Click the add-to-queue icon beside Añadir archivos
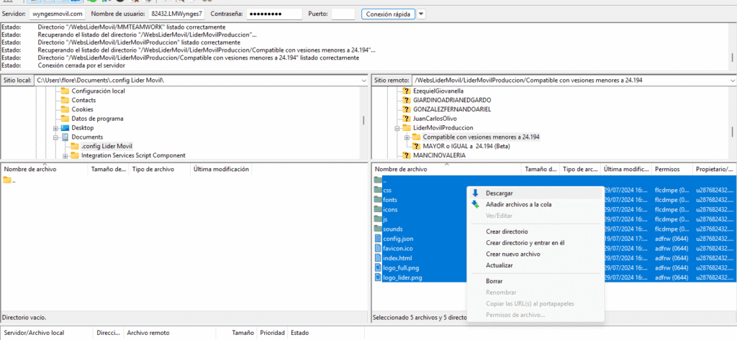This screenshot has height=340, width=737. point(475,205)
